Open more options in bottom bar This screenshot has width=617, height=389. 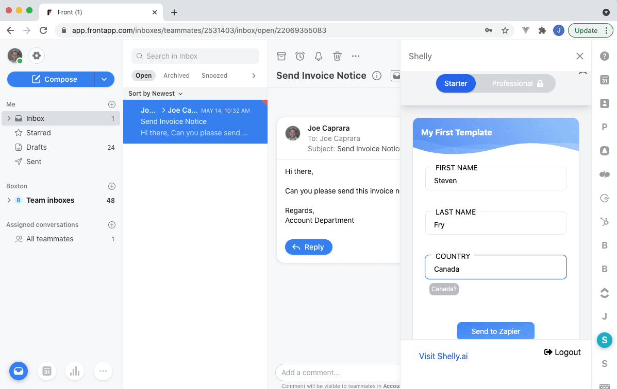pos(103,371)
